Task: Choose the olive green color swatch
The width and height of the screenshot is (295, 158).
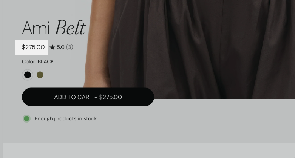Action: click(40, 75)
